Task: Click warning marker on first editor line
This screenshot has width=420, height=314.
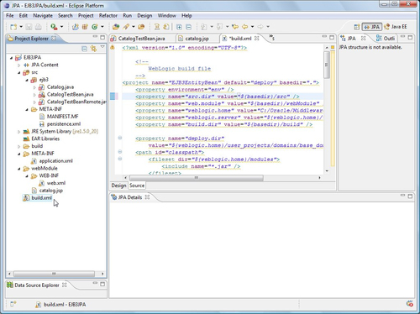Action: click(x=113, y=48)
